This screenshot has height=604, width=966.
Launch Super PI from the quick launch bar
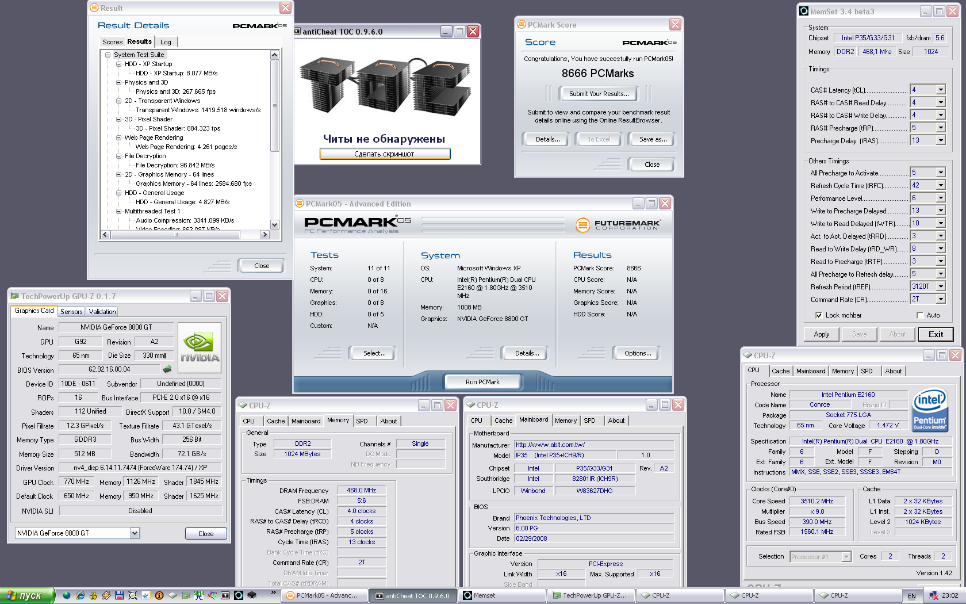pyautogui.click(x=199, y=595)
